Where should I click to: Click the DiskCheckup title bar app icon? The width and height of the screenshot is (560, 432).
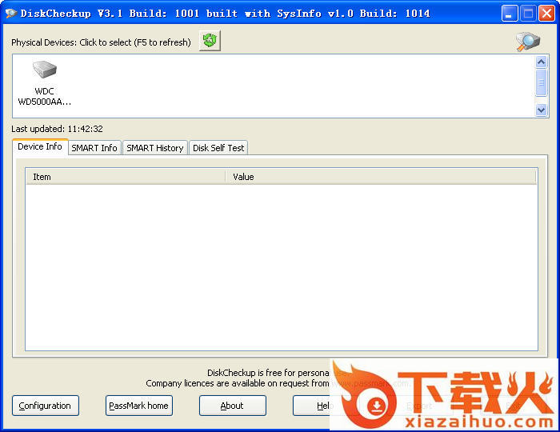[x=11, y=14]
